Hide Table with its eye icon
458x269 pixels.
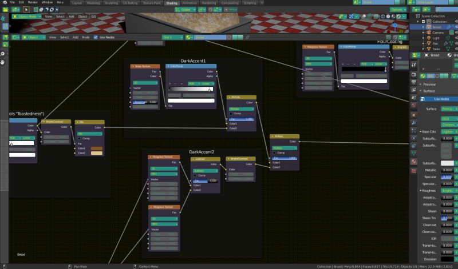pyautogui.click(x=456, y=49)
